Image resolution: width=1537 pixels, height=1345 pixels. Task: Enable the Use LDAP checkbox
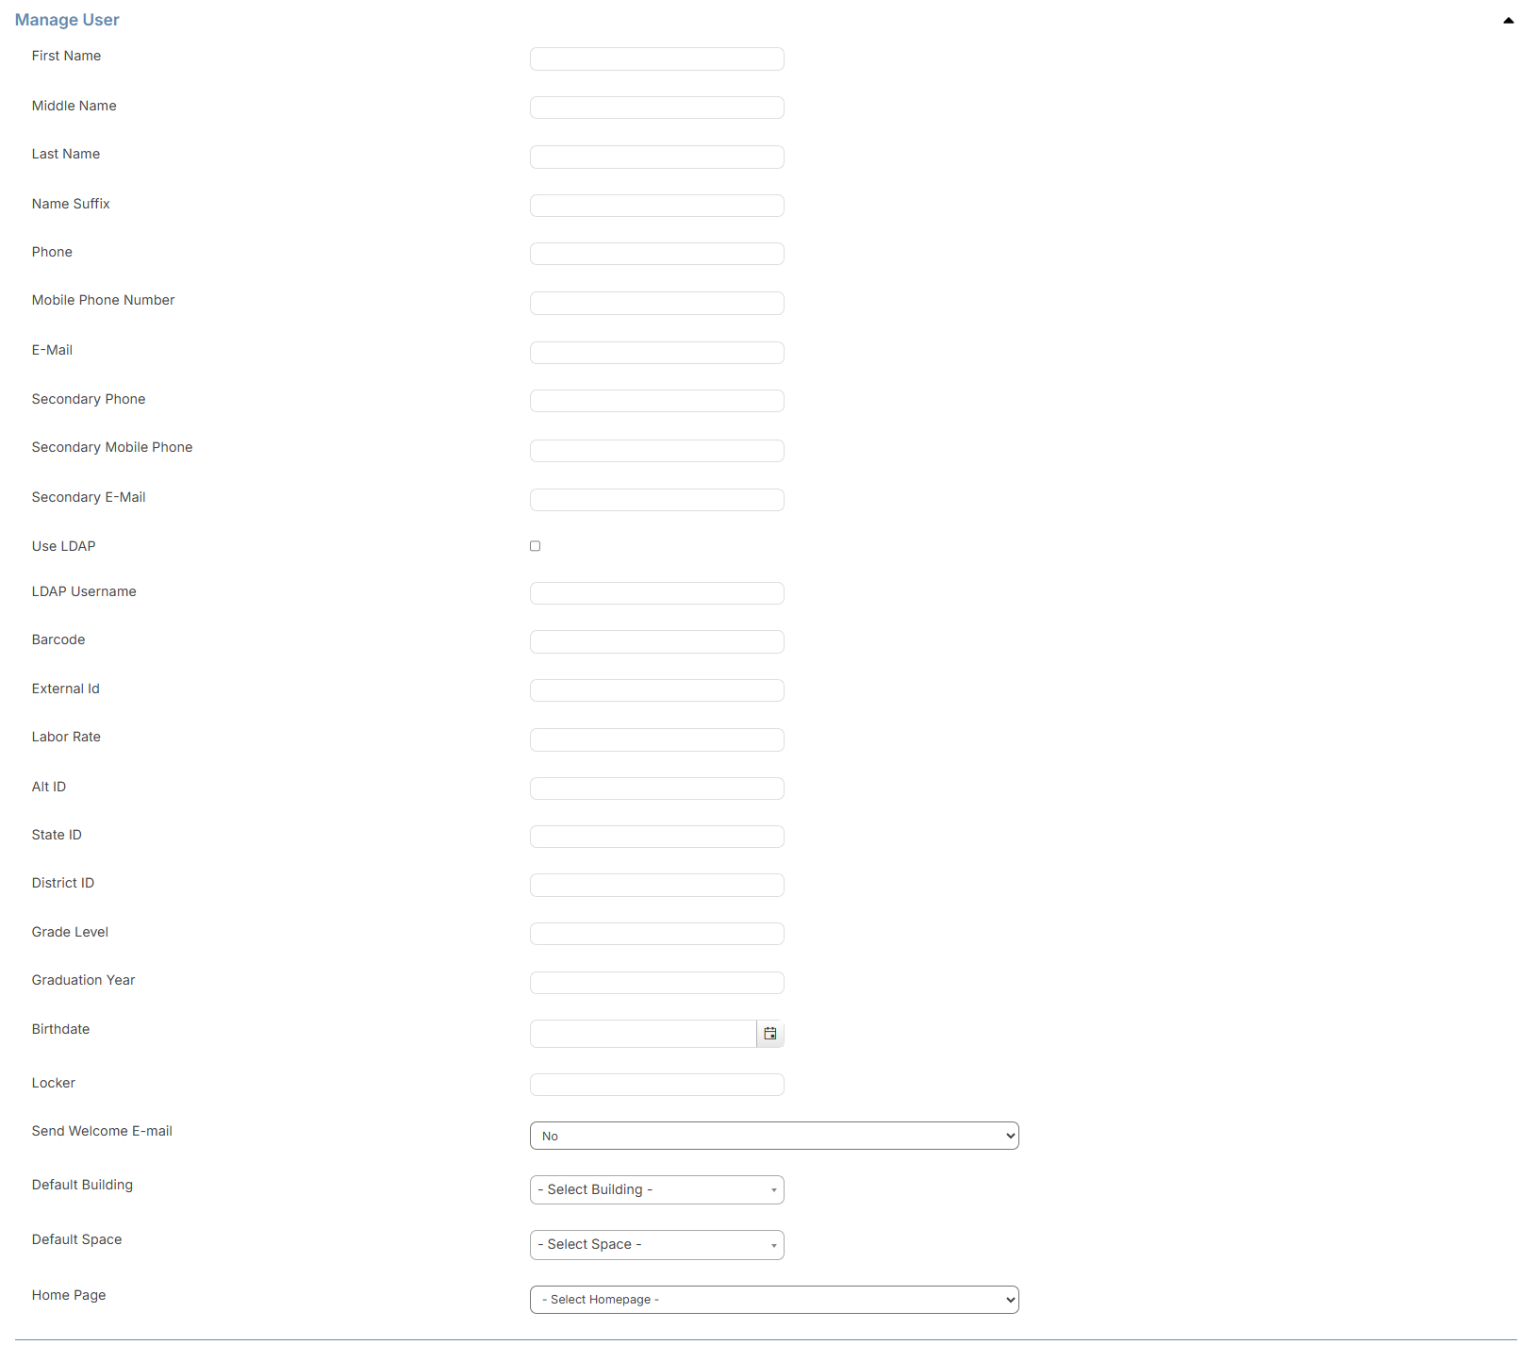pos(535,545)
